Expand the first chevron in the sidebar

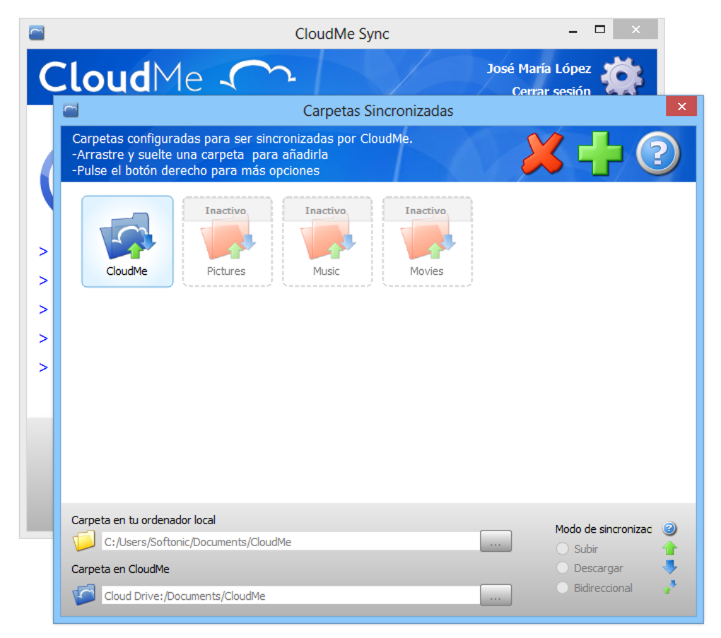coord(42,251)
